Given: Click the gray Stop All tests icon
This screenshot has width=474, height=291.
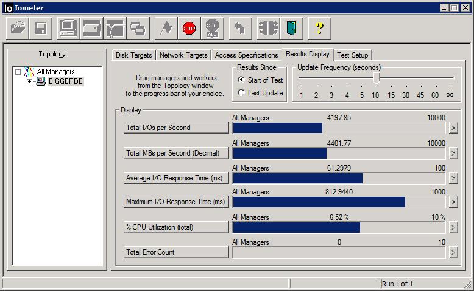Looking at the screenshot, I should pyautogui.click(x=213, y=29).
